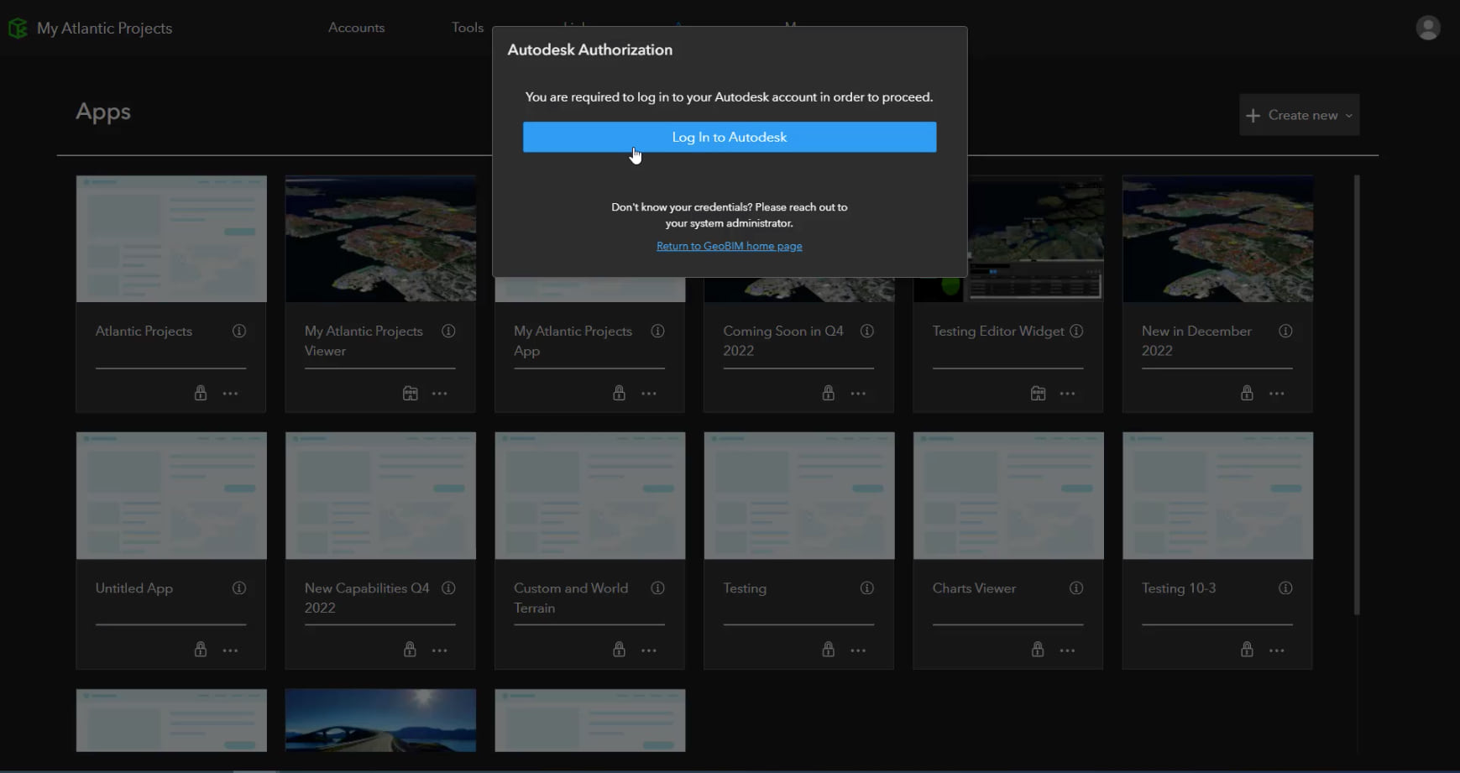The width and height of the screenshot is (1460, 773).
Task: Show info for Untitled App
Action: 239,588
